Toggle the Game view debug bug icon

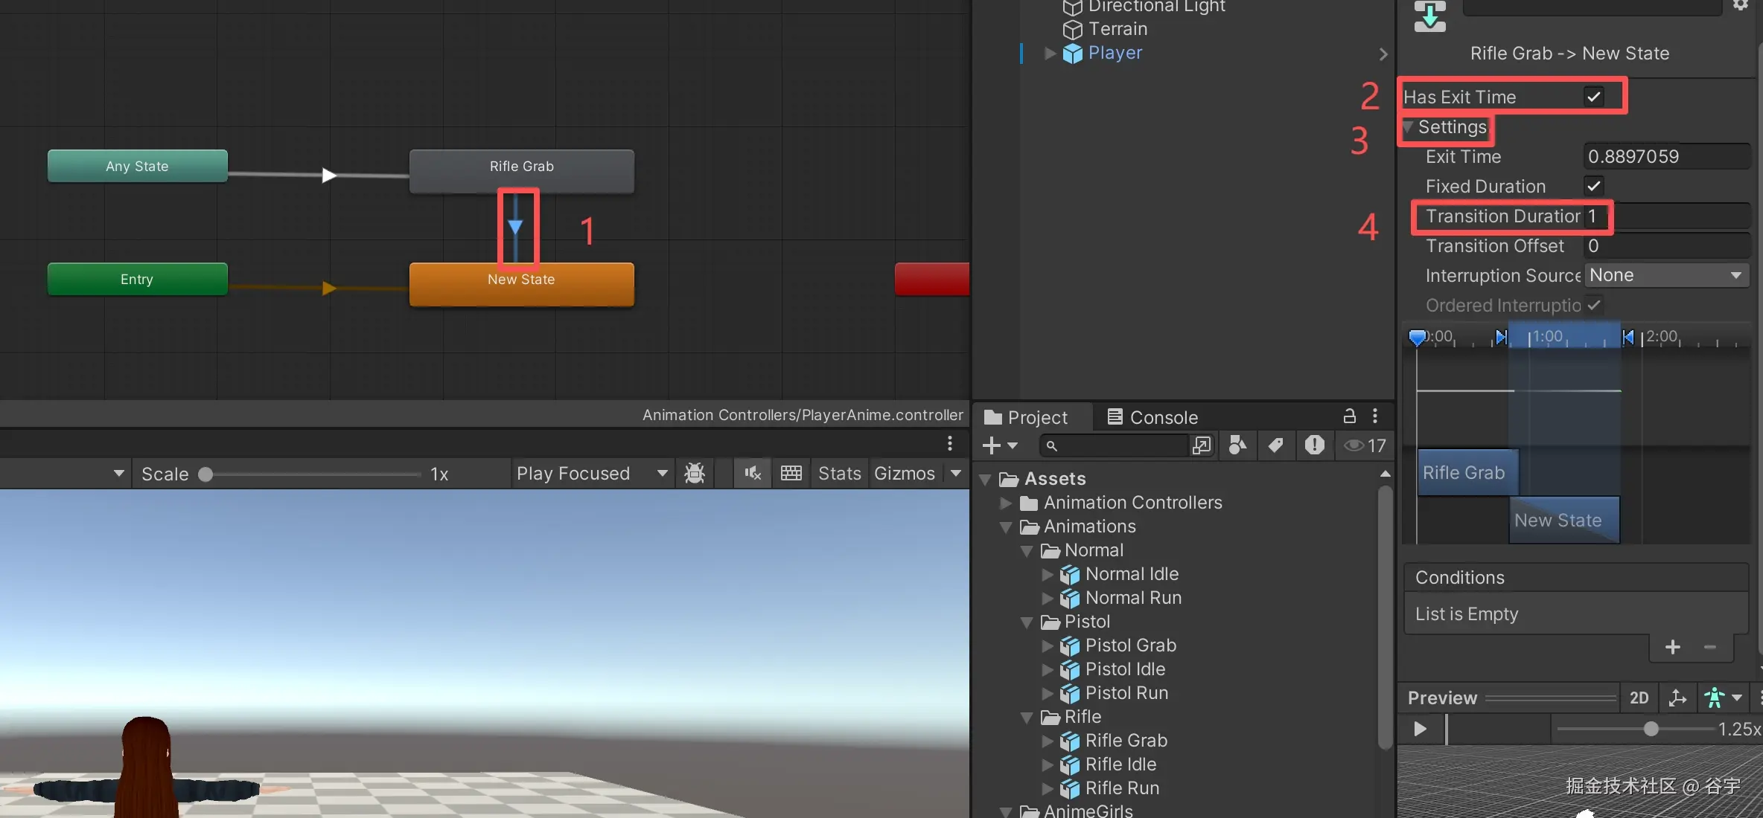(695, 474)
